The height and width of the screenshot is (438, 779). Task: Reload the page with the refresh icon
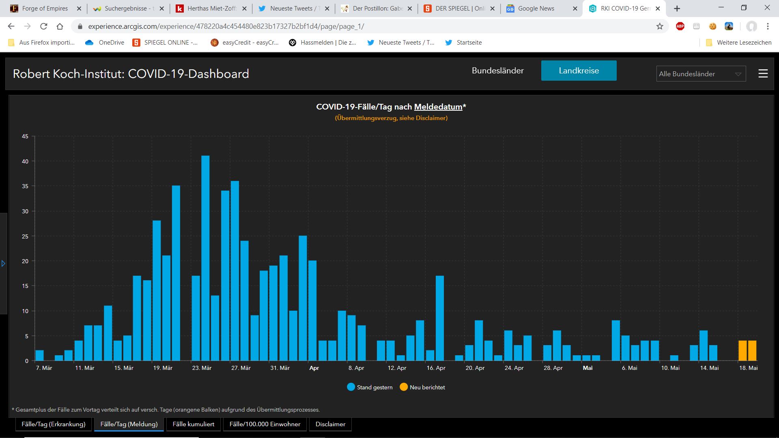point(43,26)
